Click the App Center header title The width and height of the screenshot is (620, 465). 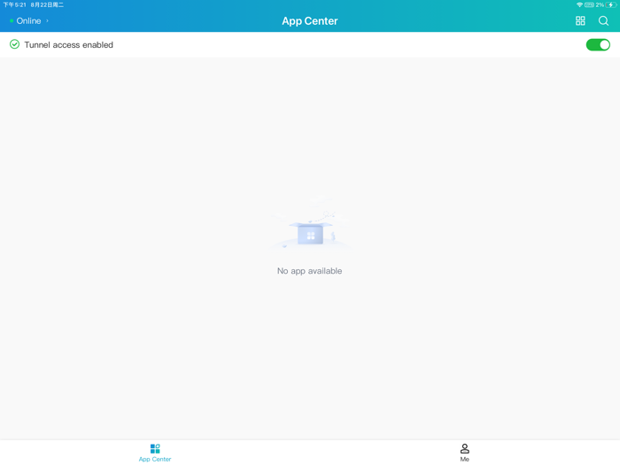tap(310, 21)
